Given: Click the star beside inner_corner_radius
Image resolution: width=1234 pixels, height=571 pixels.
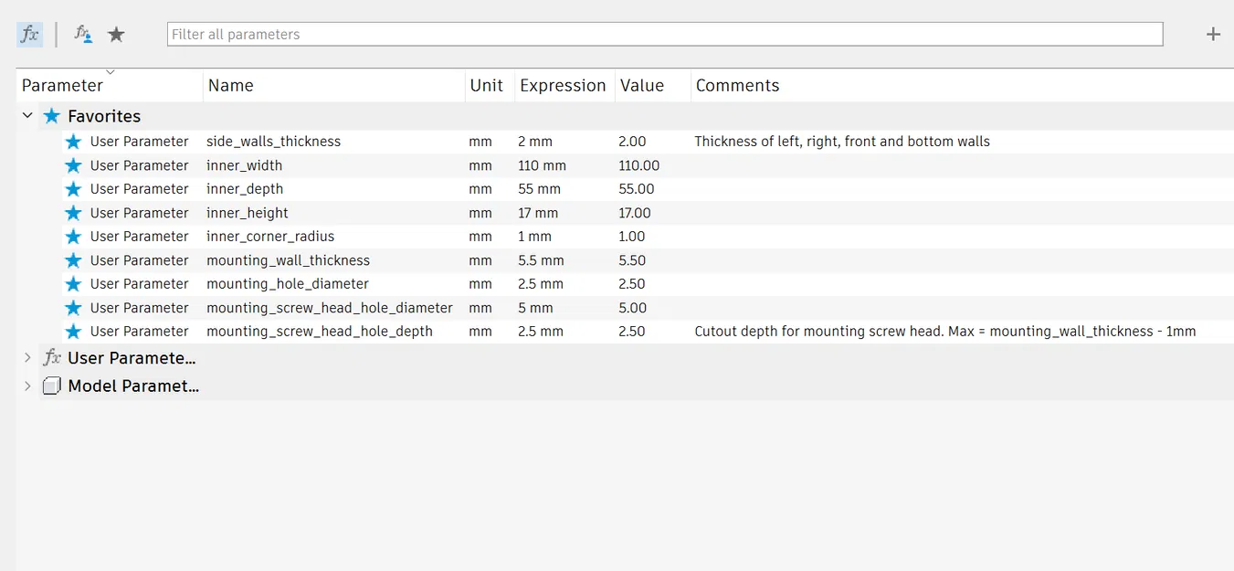Looking at the screenshot, I should point(74,237).
